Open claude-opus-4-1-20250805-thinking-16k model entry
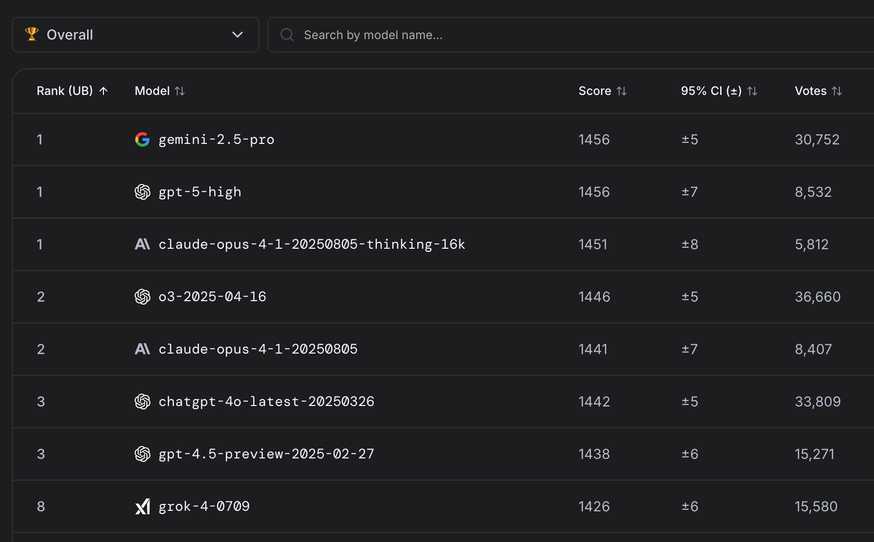 tap(312, 244)
